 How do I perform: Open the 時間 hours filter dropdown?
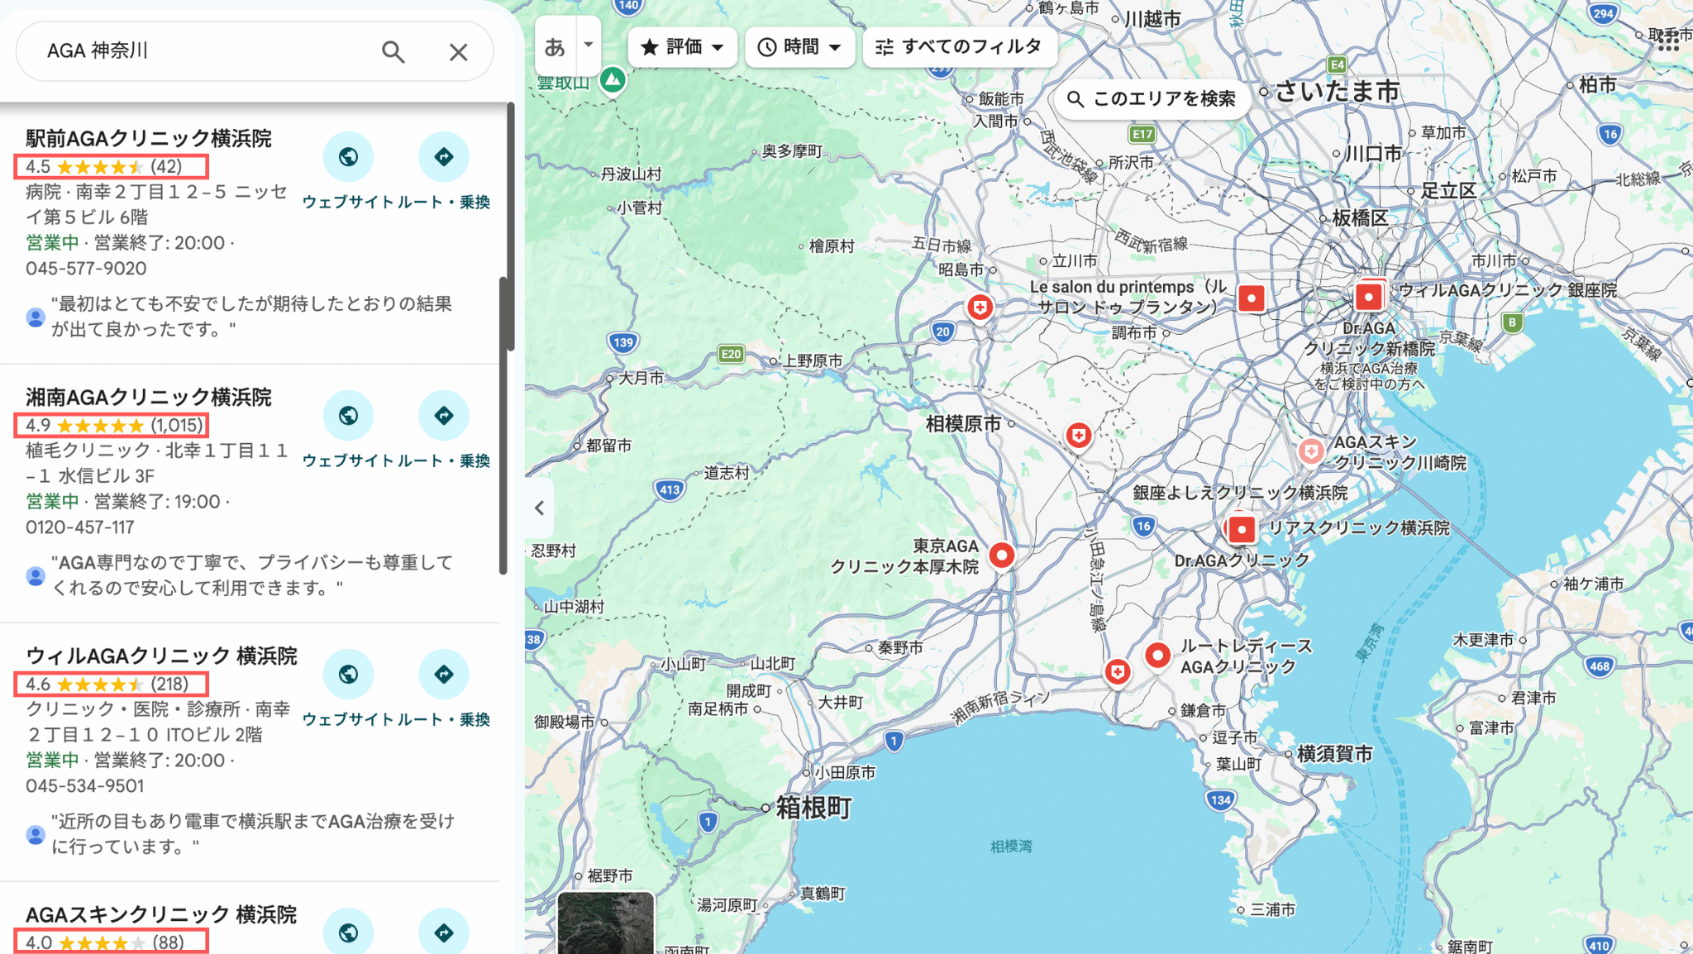[799, 47]
